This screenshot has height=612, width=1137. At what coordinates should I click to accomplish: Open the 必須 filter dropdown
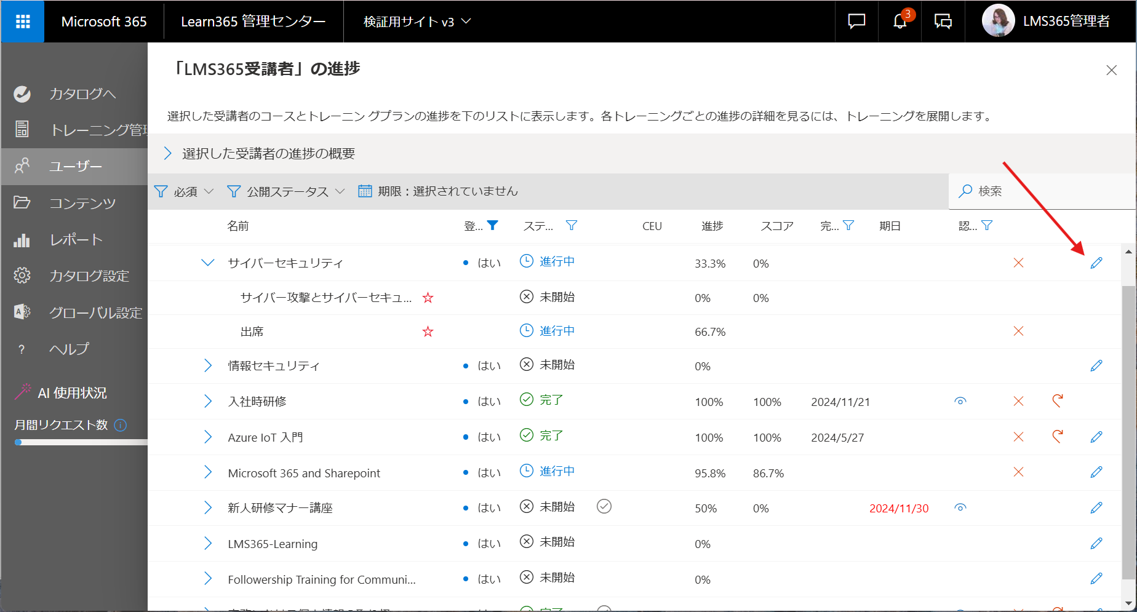tap(184, 191)
